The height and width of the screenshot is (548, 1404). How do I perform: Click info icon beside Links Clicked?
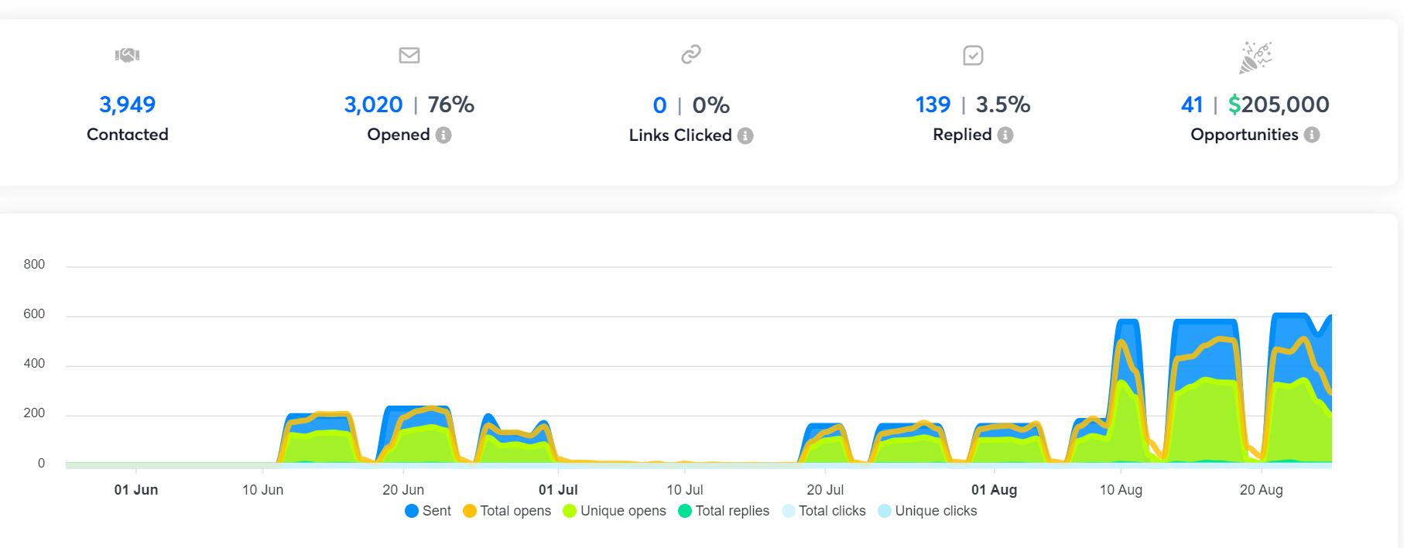[745, 135]
